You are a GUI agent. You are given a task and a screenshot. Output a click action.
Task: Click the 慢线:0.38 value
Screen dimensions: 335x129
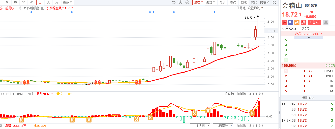[64, 94]
